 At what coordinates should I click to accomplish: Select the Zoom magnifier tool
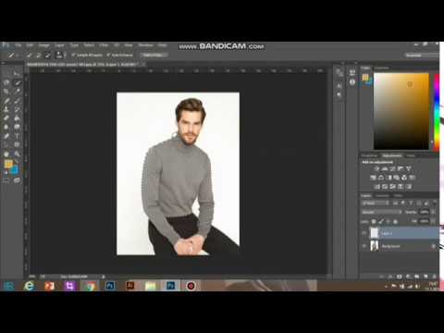[17, 154]
